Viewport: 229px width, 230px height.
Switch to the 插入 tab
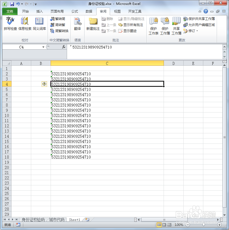[x=39, y=12]
